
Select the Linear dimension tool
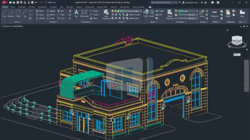coord(94,11)
